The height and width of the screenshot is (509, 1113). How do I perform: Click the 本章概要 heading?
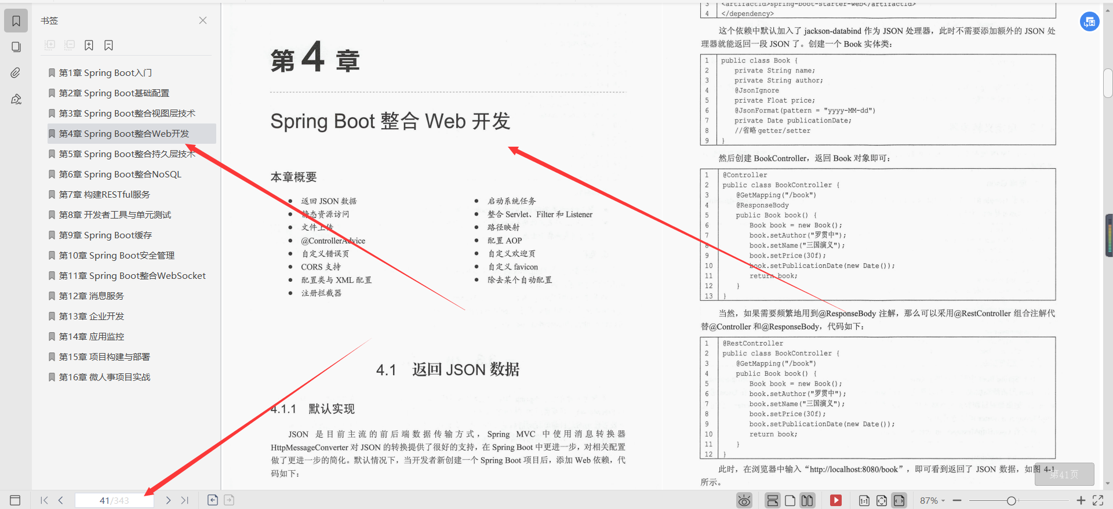click(x=294, y=177)
